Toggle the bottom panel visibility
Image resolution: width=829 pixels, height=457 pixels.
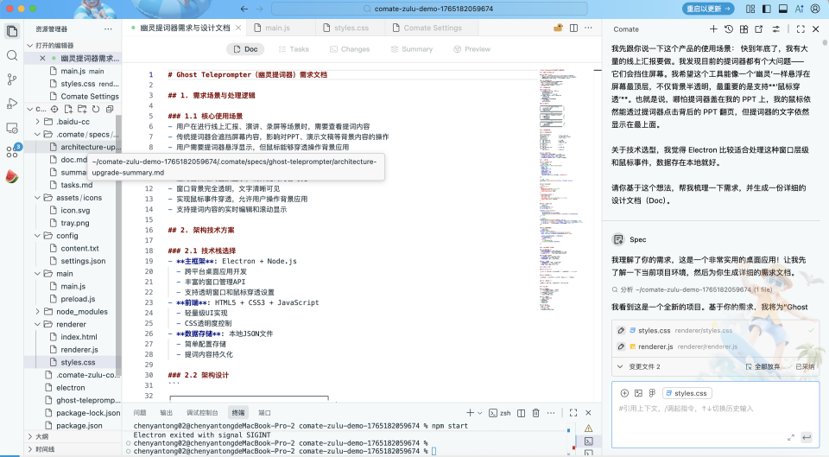[783, 9]
